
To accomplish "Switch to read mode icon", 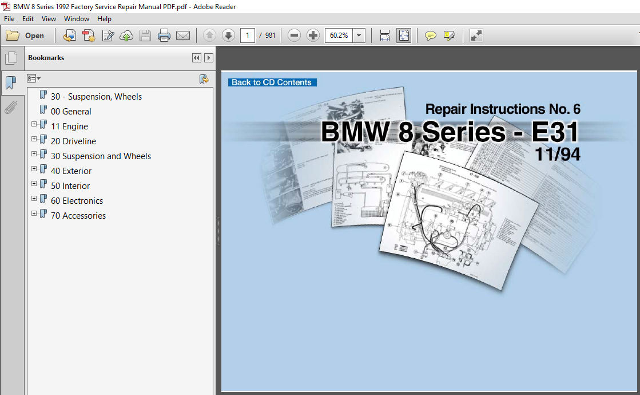I will [x=476, y=35].
